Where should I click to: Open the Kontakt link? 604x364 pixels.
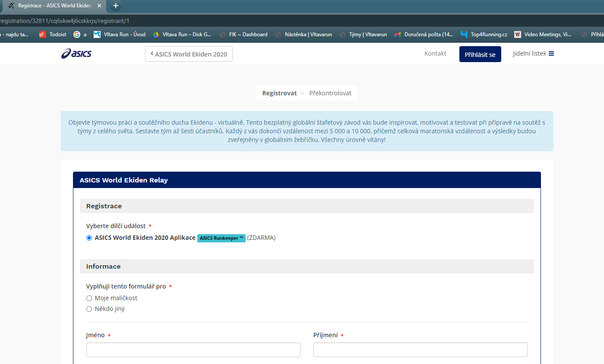[x=435, y=53]
